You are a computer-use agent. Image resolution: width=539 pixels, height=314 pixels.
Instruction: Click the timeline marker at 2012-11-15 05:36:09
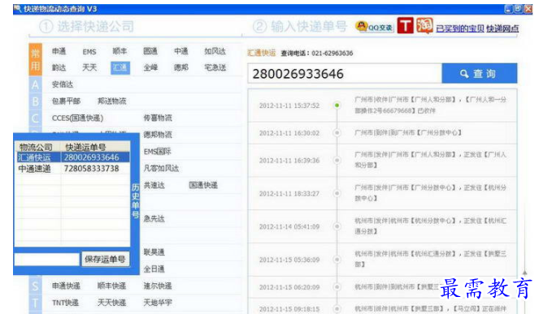(337, 260)
